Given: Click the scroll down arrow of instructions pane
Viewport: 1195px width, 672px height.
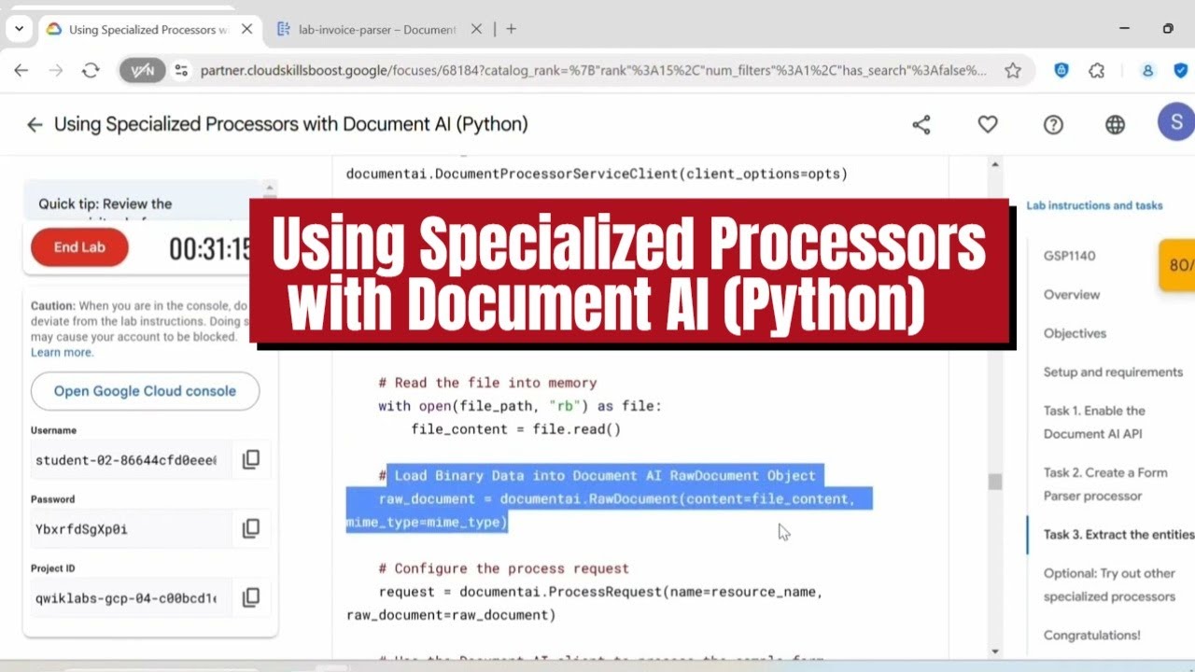Looking at the screenshot, I should point(995,651).
